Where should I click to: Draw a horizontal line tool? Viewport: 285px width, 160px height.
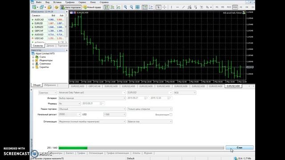pyautogui.click(x=177, y=7)
